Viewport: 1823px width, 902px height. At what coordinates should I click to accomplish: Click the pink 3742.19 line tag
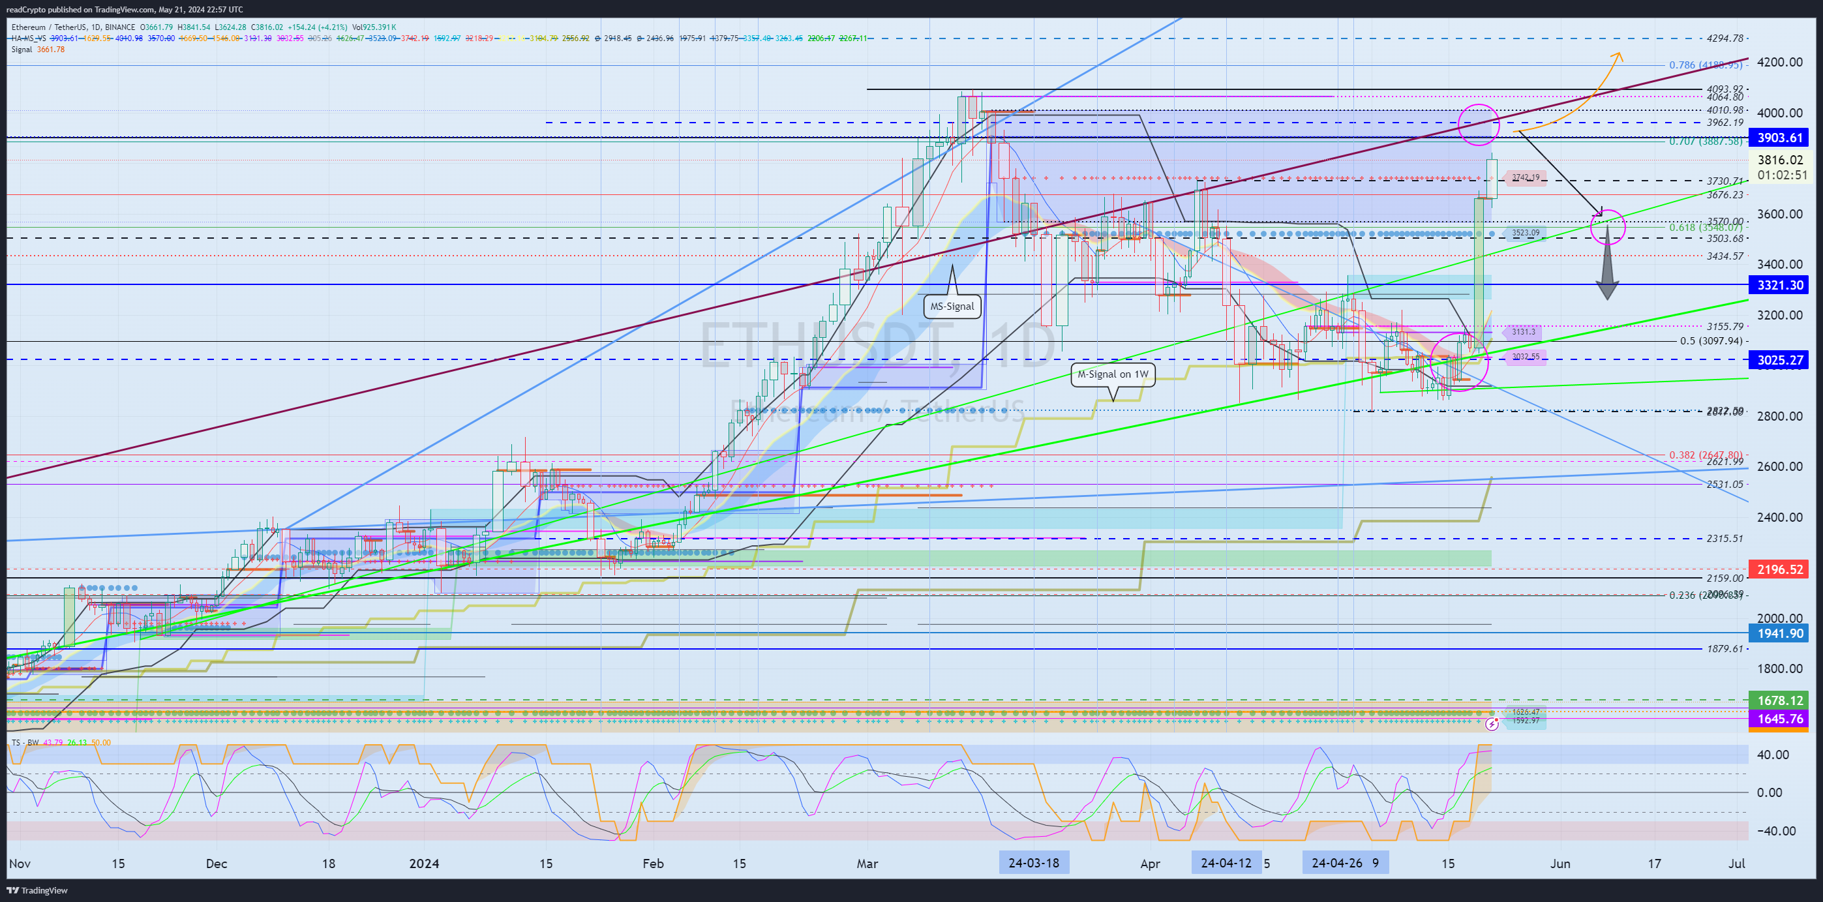coord(1525,177)
